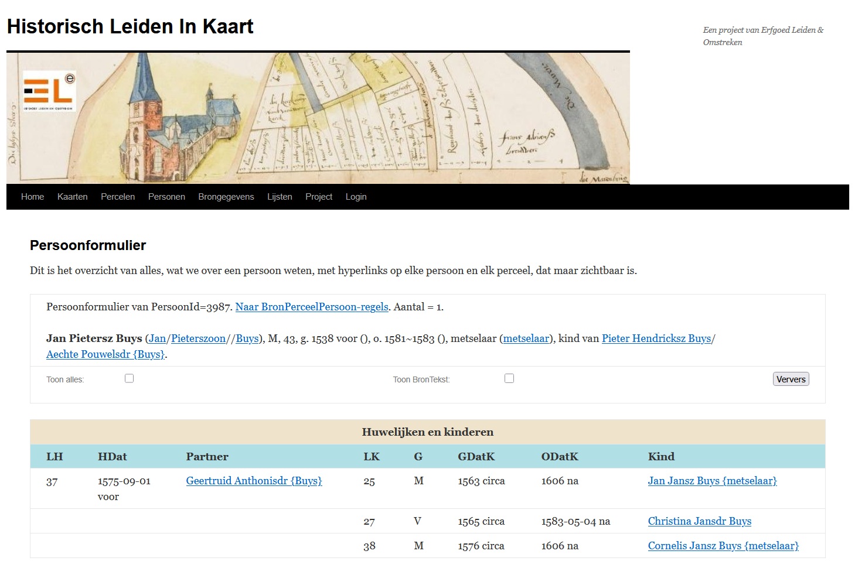The width and height of the screenshot is (855, 561).
Task: Tick the Toon BronTekst checkbox
Action: (509, 378)
